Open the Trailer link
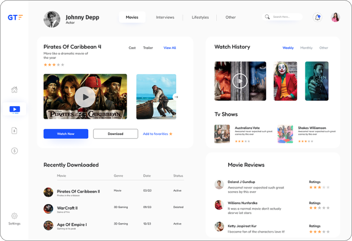The width and height of the screenshot is (352, 241). [148, 48]
